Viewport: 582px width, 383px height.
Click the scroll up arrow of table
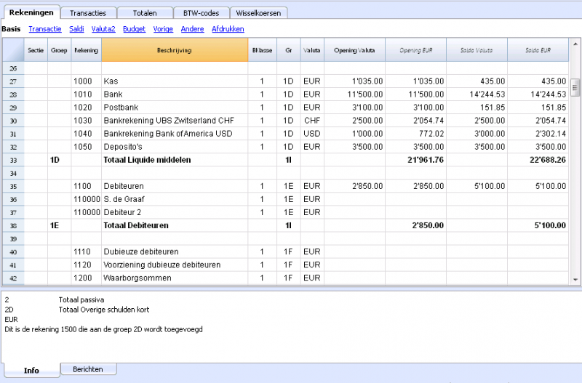(575, 44)
